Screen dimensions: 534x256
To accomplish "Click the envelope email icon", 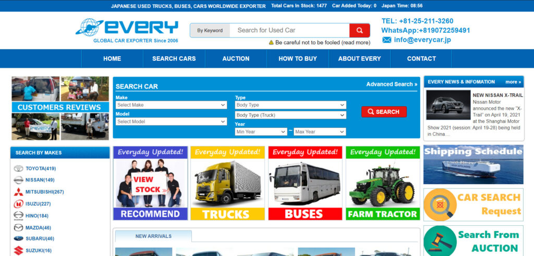I will [x=386, y=40].
